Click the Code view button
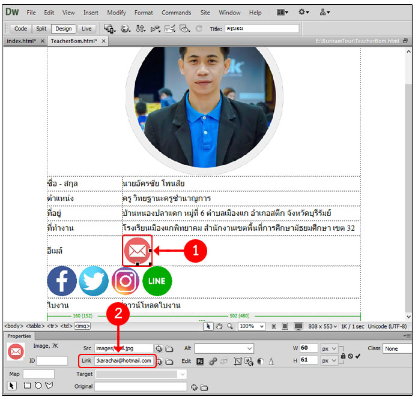415x400 pixels. point(20,28)
